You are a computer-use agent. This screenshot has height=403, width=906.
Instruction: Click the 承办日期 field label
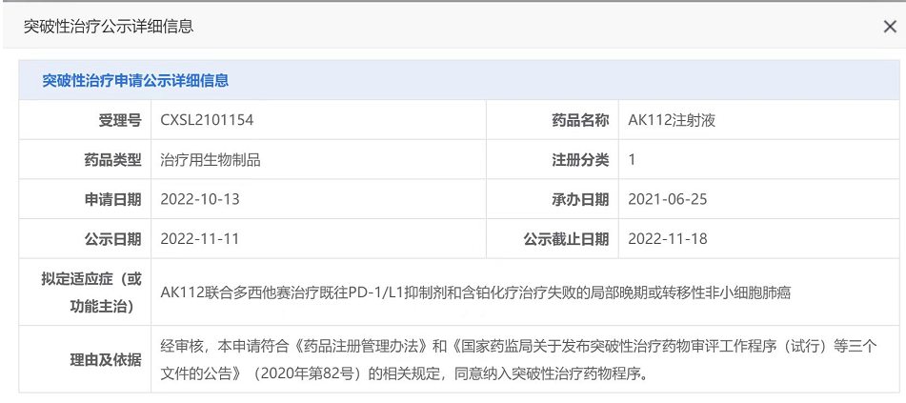click(580, 199)
